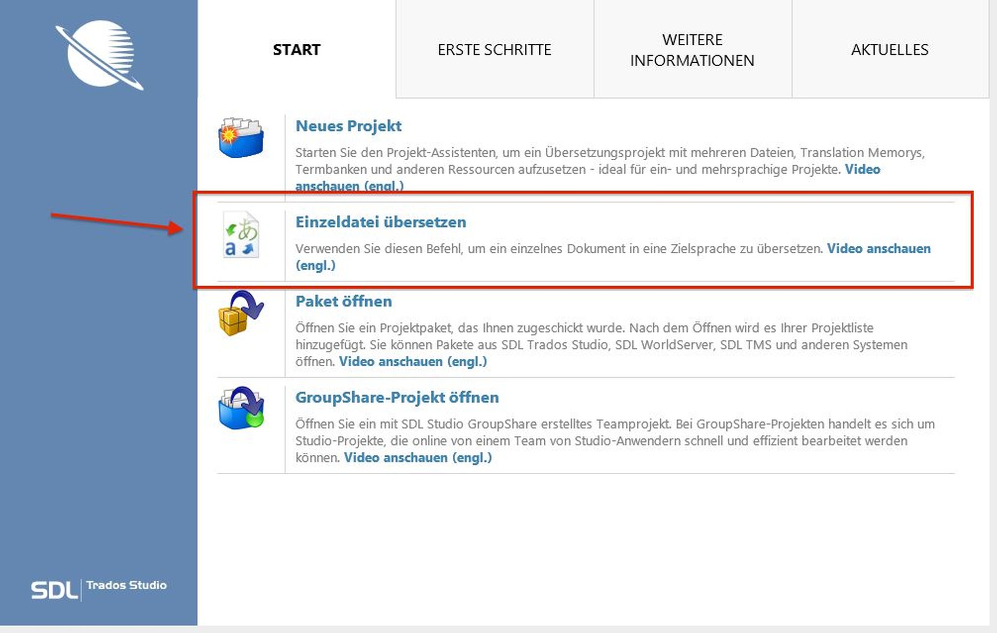Click the Paket öffnen heading link

point(343,301)
